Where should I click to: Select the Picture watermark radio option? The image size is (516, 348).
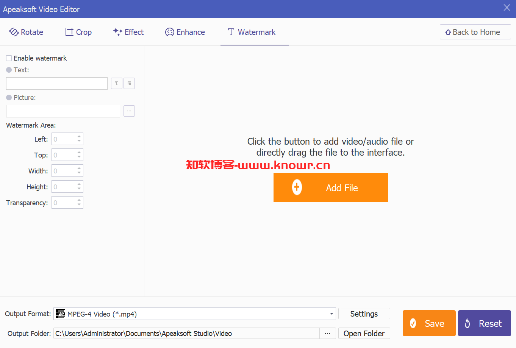(x=9, y=97)
